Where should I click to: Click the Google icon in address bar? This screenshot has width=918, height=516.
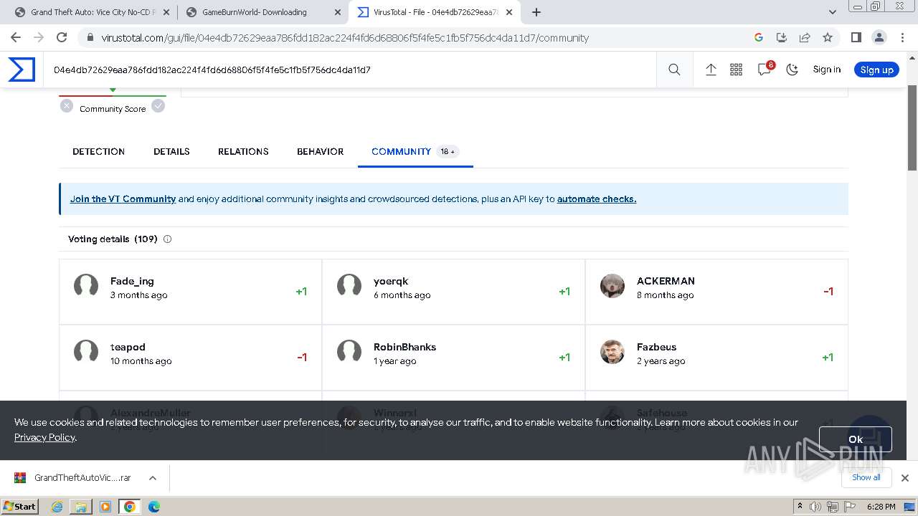click(x=759, y=38)
